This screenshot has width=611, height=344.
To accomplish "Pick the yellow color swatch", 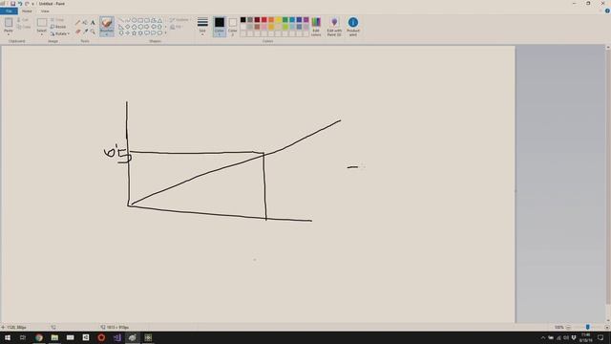I will tap(278, 19).
